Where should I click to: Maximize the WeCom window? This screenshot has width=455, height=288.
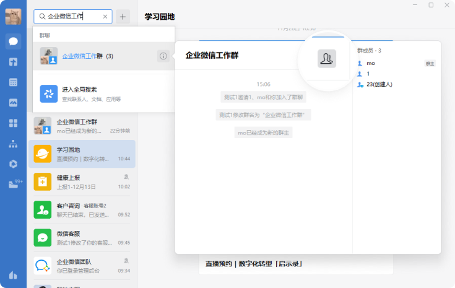(431, 5)
